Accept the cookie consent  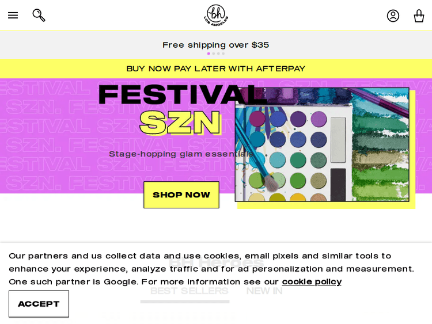coord(39,304)
